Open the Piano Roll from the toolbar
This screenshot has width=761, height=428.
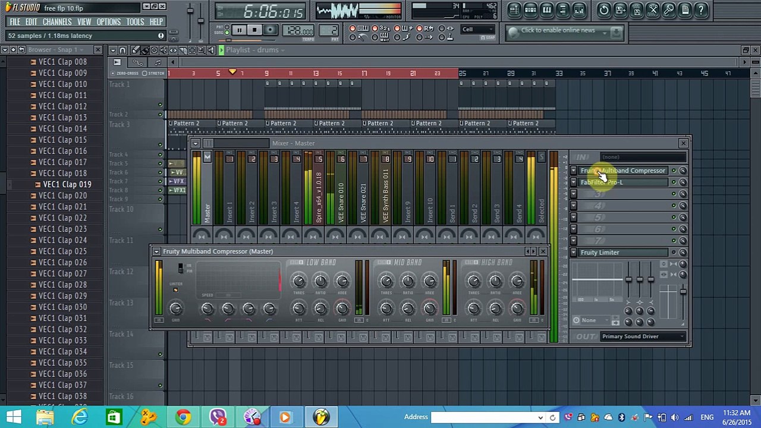pos(546,10)
